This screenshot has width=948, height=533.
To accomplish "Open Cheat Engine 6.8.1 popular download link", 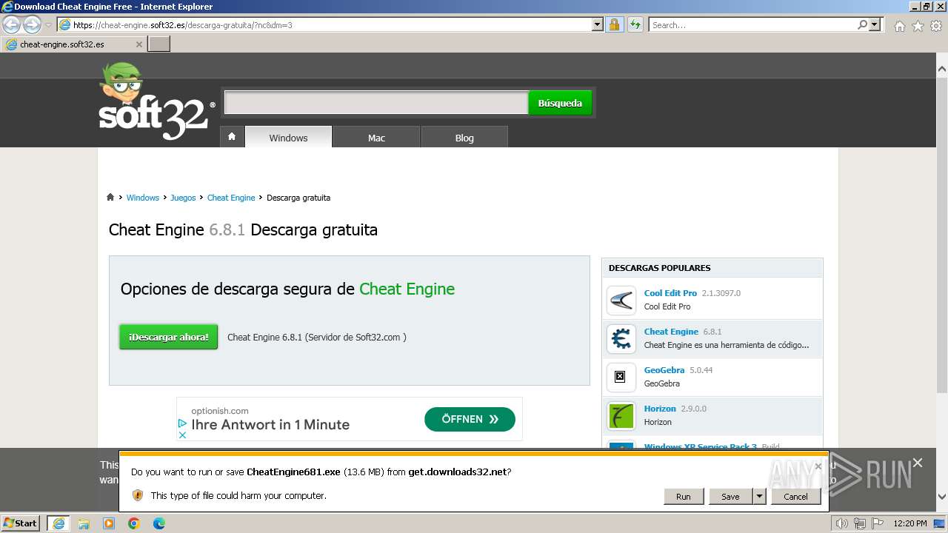I will click(671, 332).
